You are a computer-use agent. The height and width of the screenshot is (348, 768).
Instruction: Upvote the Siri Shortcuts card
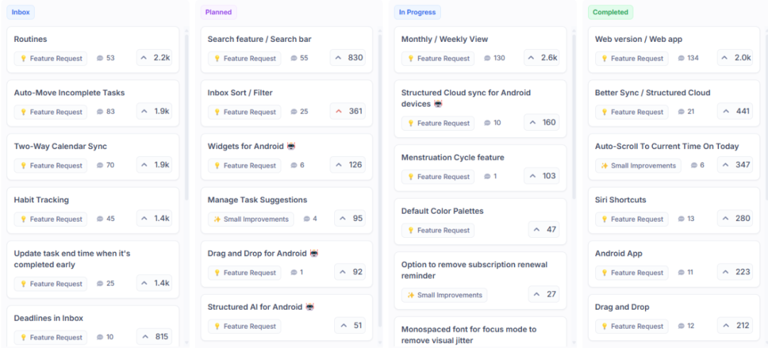pyautogui.click(x=735, y=219)
